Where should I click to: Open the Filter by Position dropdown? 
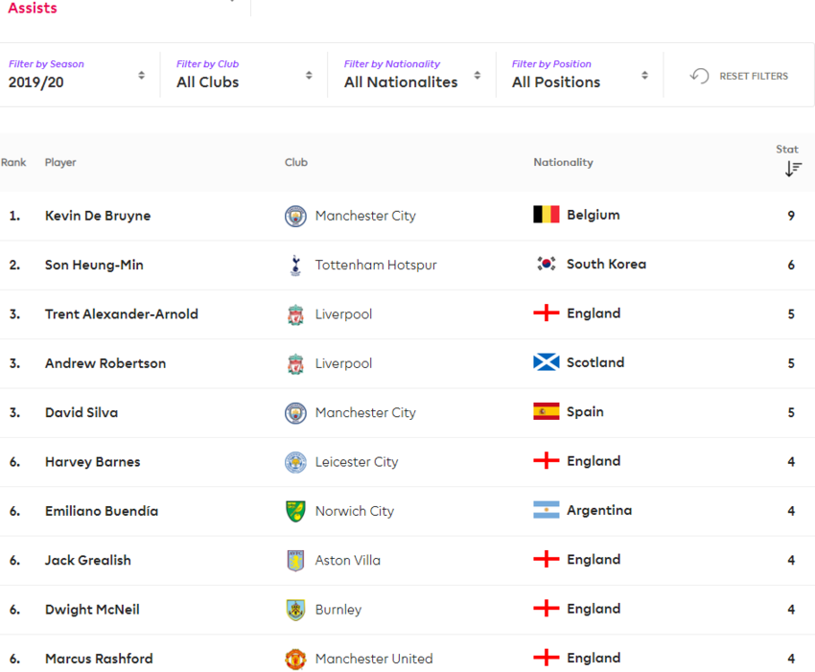coord(580,75)
